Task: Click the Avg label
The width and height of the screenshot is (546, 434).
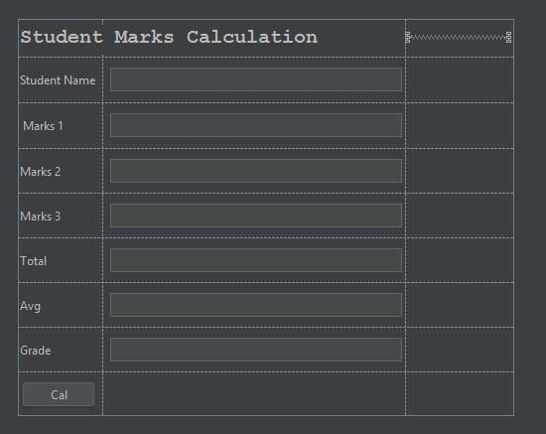Action: click(x=31, y=307)
